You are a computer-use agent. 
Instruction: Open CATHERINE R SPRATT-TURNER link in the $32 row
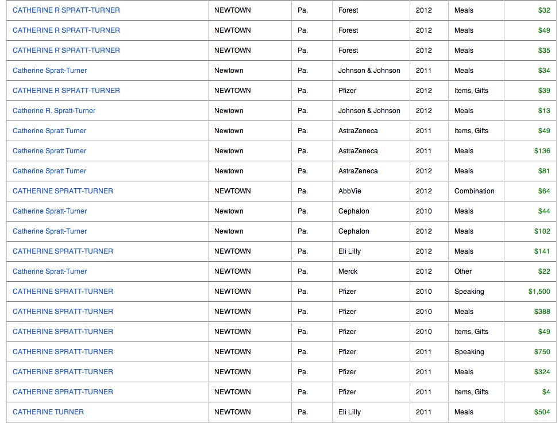tap(66, 10)
